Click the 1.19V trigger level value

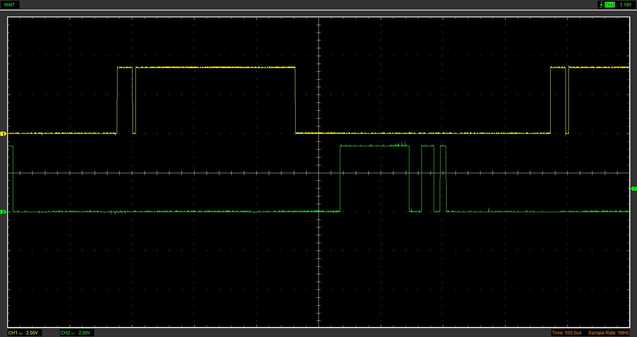tap(625, 5)
